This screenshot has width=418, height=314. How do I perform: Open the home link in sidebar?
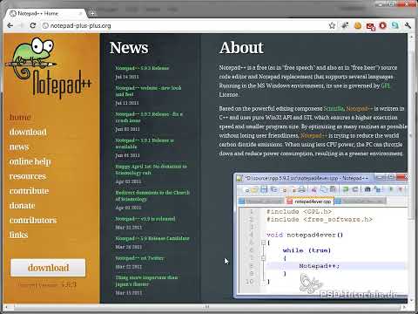click(x=20, y=117)
